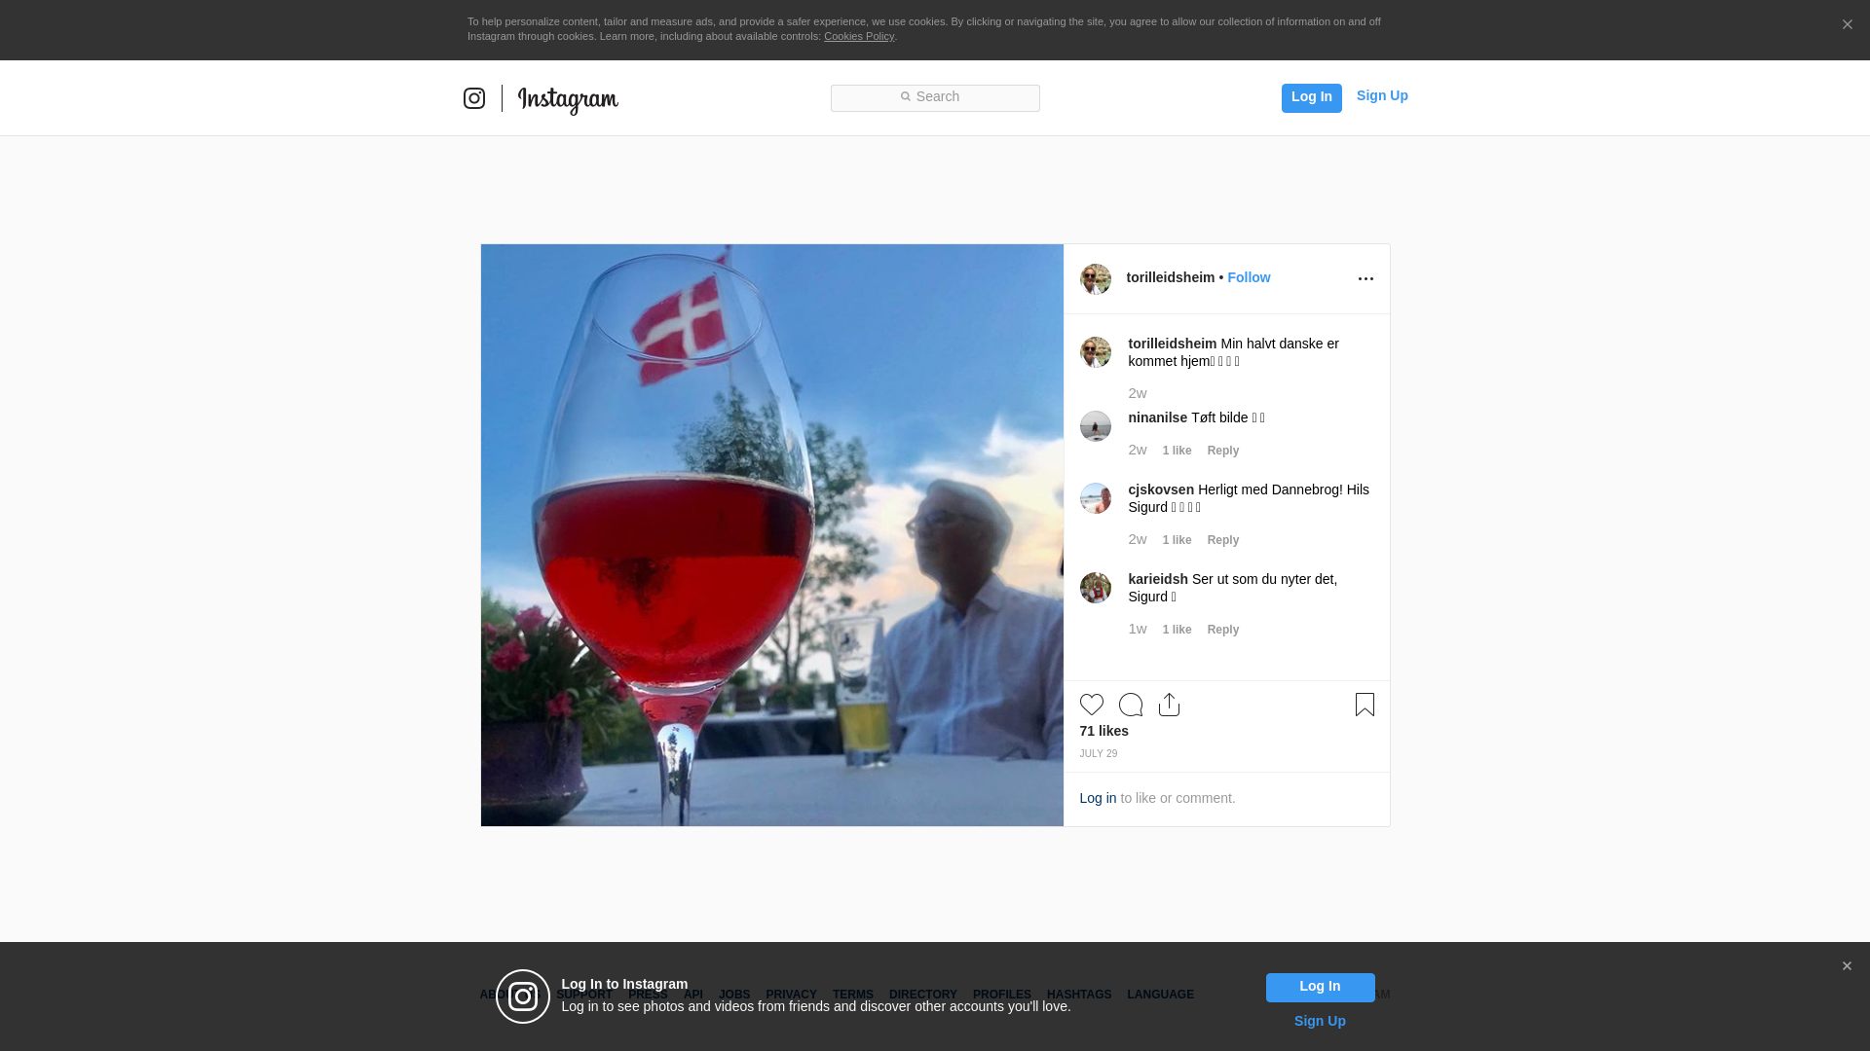The image size is (1870, 1051).
Task: Open torilleidsheim avatar beside the caption
Action: (1096, 352)
